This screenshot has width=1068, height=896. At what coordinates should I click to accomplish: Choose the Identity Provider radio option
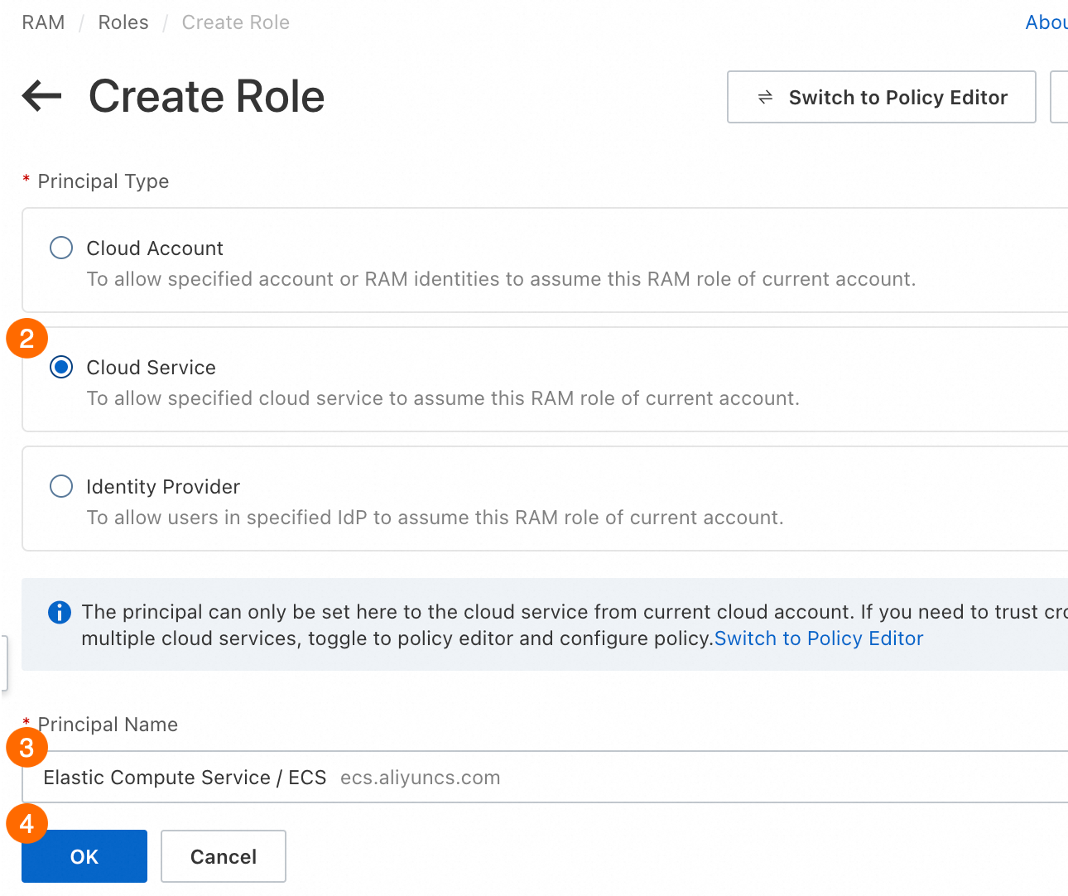(61, 486)
